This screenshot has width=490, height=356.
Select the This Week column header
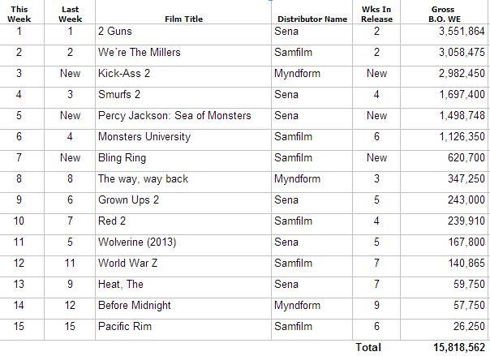coord(19,14)
